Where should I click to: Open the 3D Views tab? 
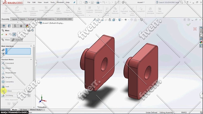click(x=24, y=110)
